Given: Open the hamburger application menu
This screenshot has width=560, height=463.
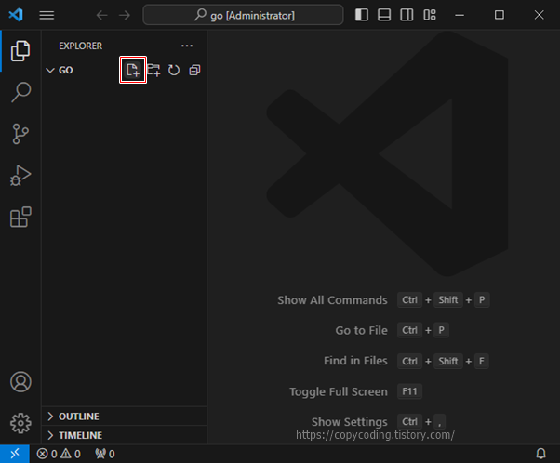Looking at the screenshot, I should 47,15.
